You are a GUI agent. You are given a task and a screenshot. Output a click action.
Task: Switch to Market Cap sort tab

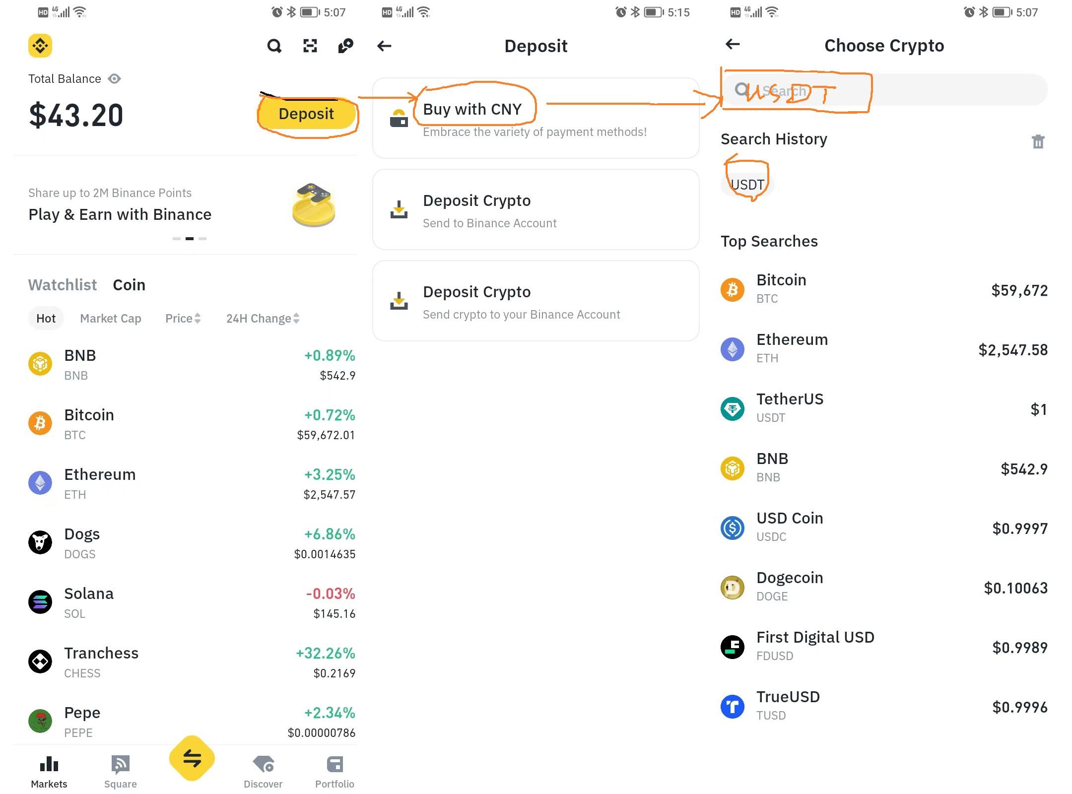click(x=110, y=319)
